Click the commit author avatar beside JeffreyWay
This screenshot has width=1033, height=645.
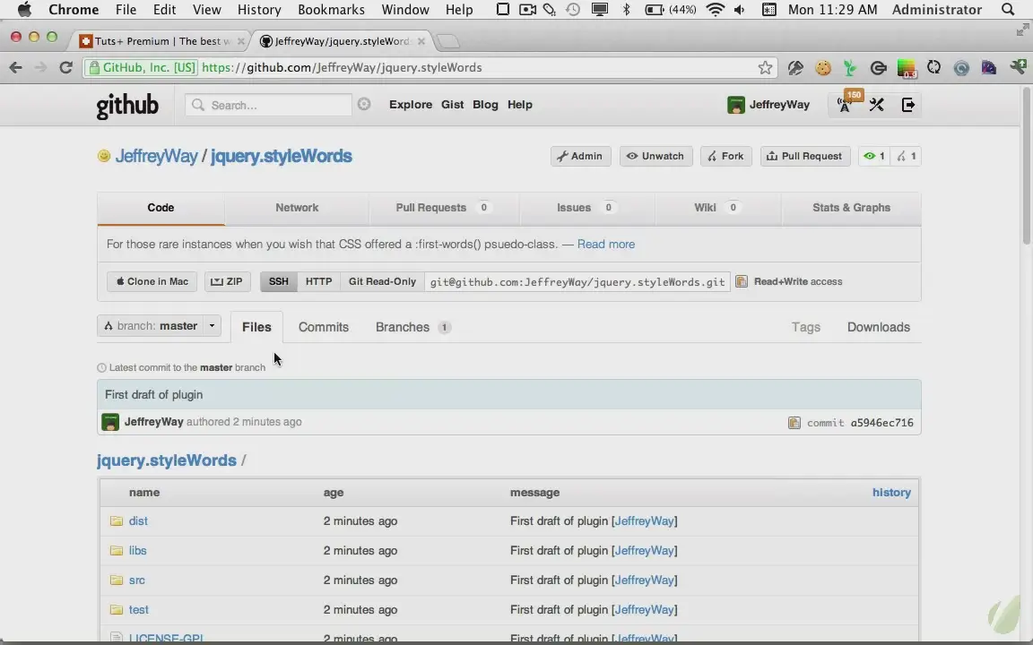click(x=110, y=422)
